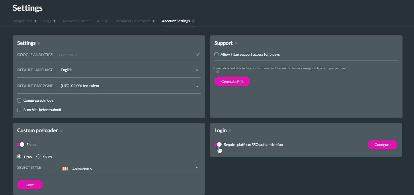Expand the Default Language dropdown
This screenshot has height=195, width=414.
tap(197, 70)
